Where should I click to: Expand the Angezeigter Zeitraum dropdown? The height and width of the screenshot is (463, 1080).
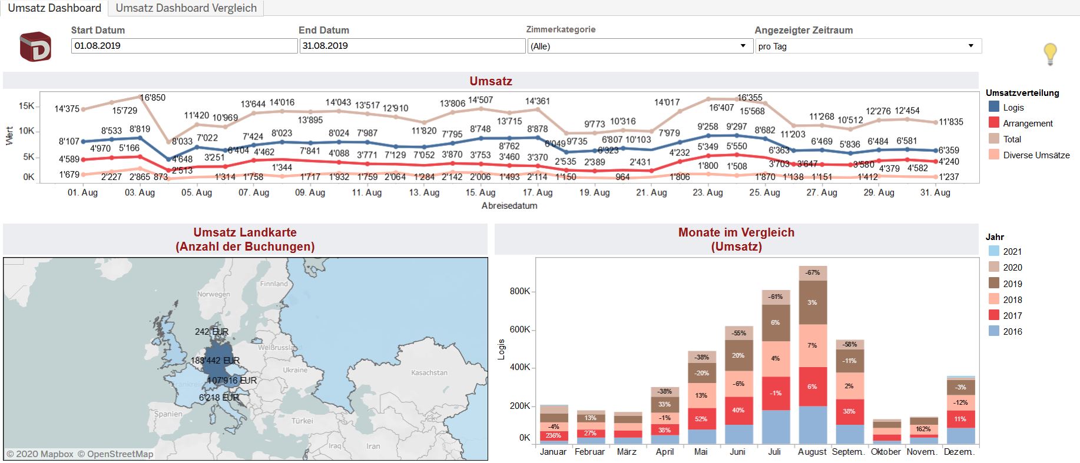click(x=868, y=46)
